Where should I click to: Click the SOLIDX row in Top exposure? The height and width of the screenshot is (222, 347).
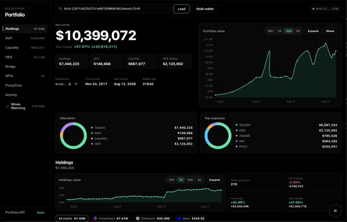286,125
